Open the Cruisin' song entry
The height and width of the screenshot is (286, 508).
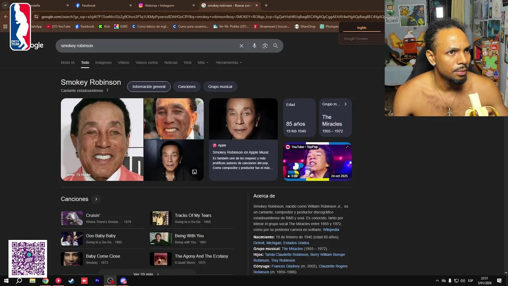[102, 218]
